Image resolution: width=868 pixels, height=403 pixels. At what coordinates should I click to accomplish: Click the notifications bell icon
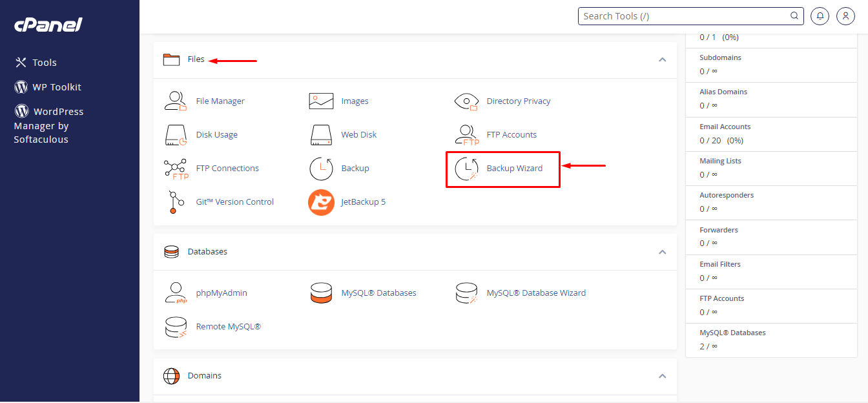(x=820, y=16)
